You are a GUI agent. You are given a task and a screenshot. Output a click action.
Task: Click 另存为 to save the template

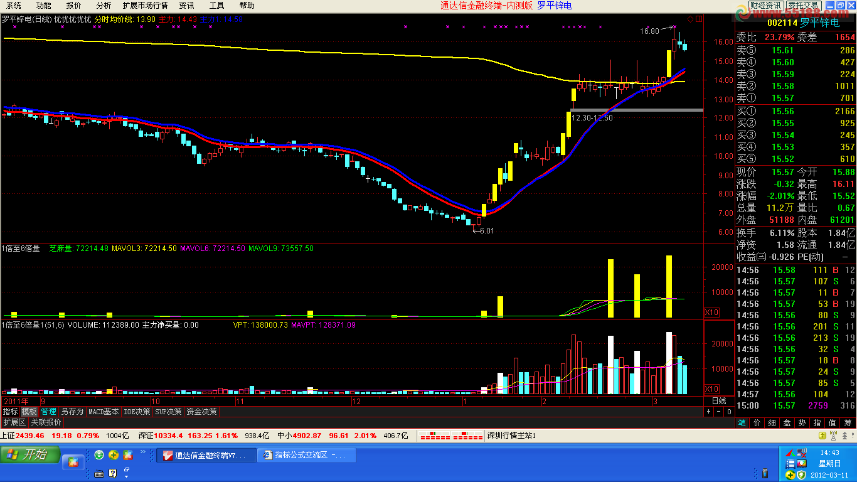pyautogui.click(x=72, y=412)
